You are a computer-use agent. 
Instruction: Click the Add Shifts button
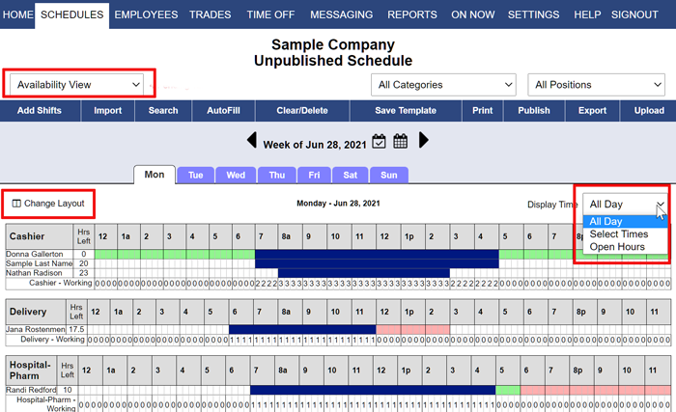(40, 111)
